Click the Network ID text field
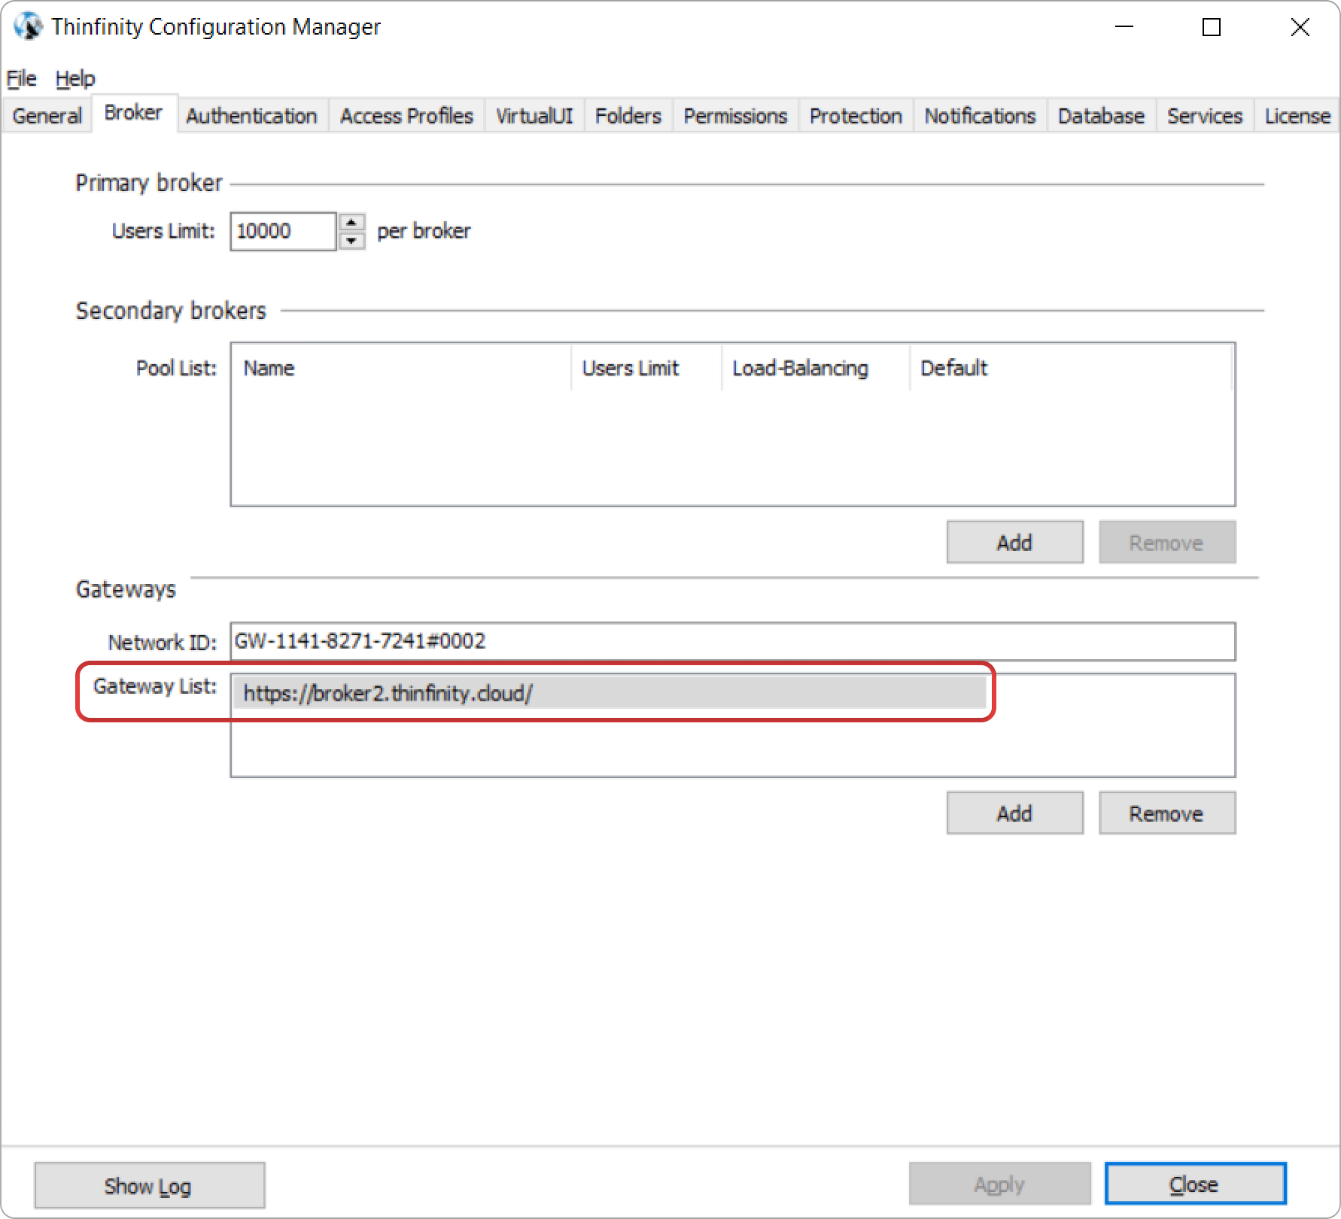This screenshot has height=1219, width=1341. click(733, 642)
